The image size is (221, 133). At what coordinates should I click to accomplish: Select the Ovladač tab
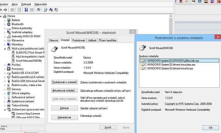(x=65, y=40)
